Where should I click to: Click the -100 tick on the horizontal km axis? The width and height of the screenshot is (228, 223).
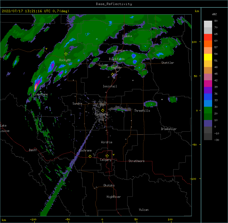pyautogui.click(x=33, y=219)
